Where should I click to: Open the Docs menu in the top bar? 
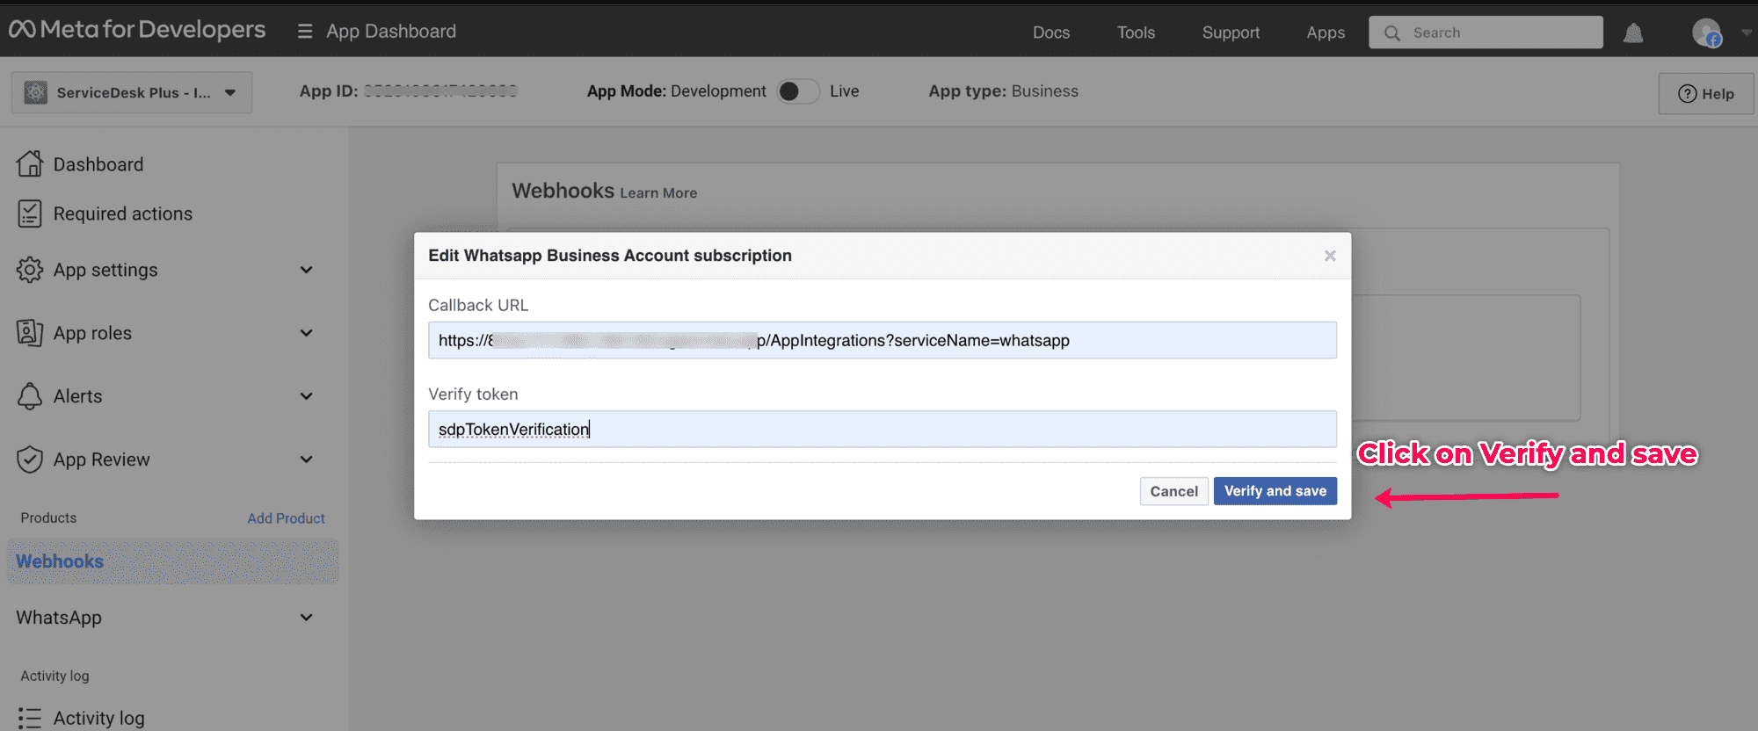[1050, 33]
